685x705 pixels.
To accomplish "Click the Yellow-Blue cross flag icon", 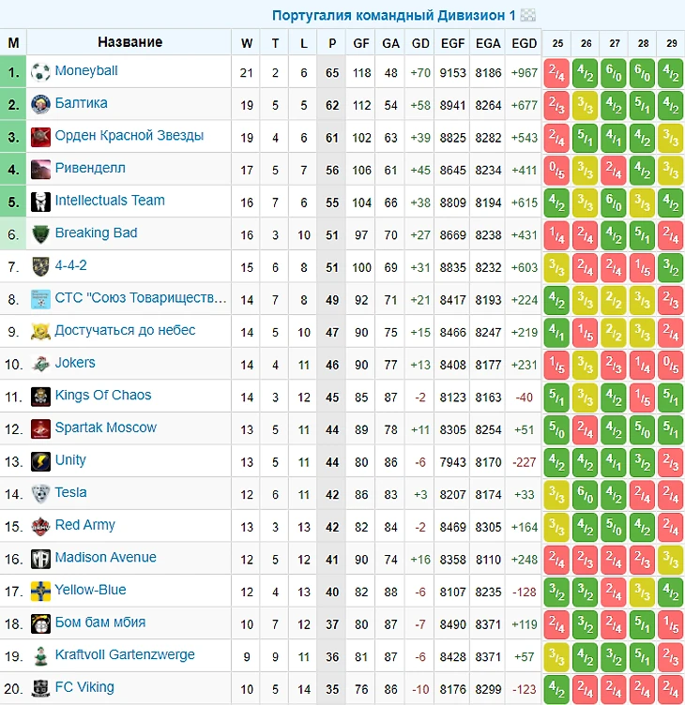I will pos(40,592).
